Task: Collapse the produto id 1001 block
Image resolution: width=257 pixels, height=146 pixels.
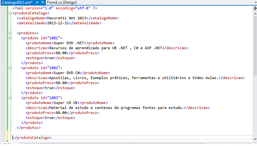Action: click(x=10, y=38)
